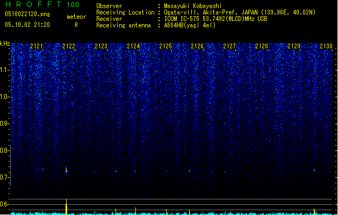
Task: Click the 2123 time marker
Action: pyautogui.click(x=101, y=46)
